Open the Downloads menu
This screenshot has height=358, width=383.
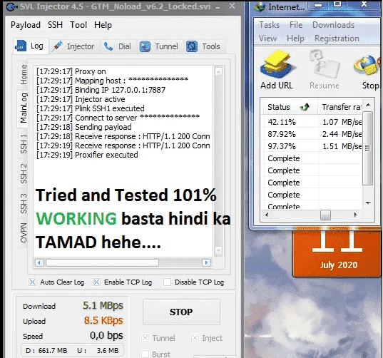click(x=333, y=25)
